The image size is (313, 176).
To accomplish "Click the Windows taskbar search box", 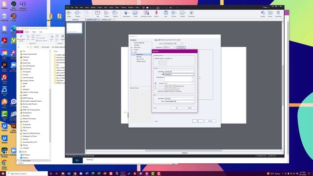I will coord(27,174).
